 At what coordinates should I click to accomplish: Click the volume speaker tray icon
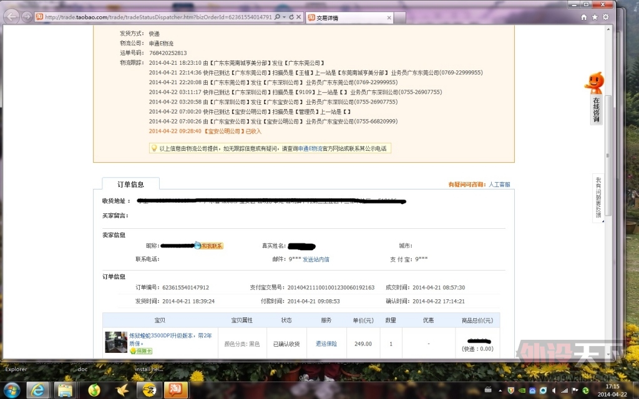[554, 390]
